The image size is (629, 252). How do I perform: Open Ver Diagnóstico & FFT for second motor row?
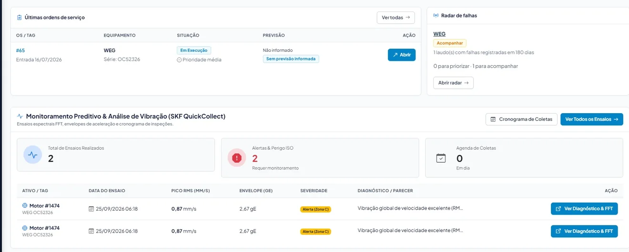tap(584, 231)
